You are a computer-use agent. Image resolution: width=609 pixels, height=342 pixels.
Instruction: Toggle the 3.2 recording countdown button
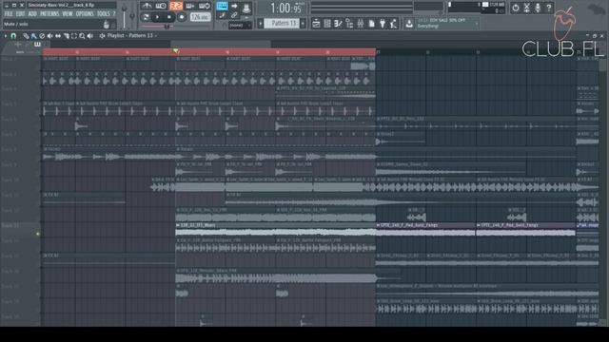175,6
